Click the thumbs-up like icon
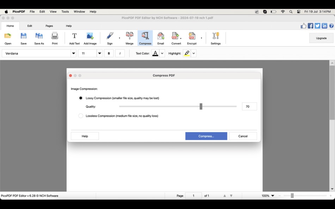 [303, 26]
